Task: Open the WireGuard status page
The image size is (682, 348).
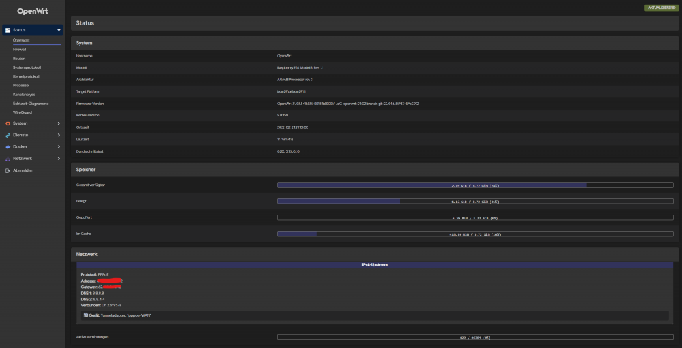Action: [23, 112]
